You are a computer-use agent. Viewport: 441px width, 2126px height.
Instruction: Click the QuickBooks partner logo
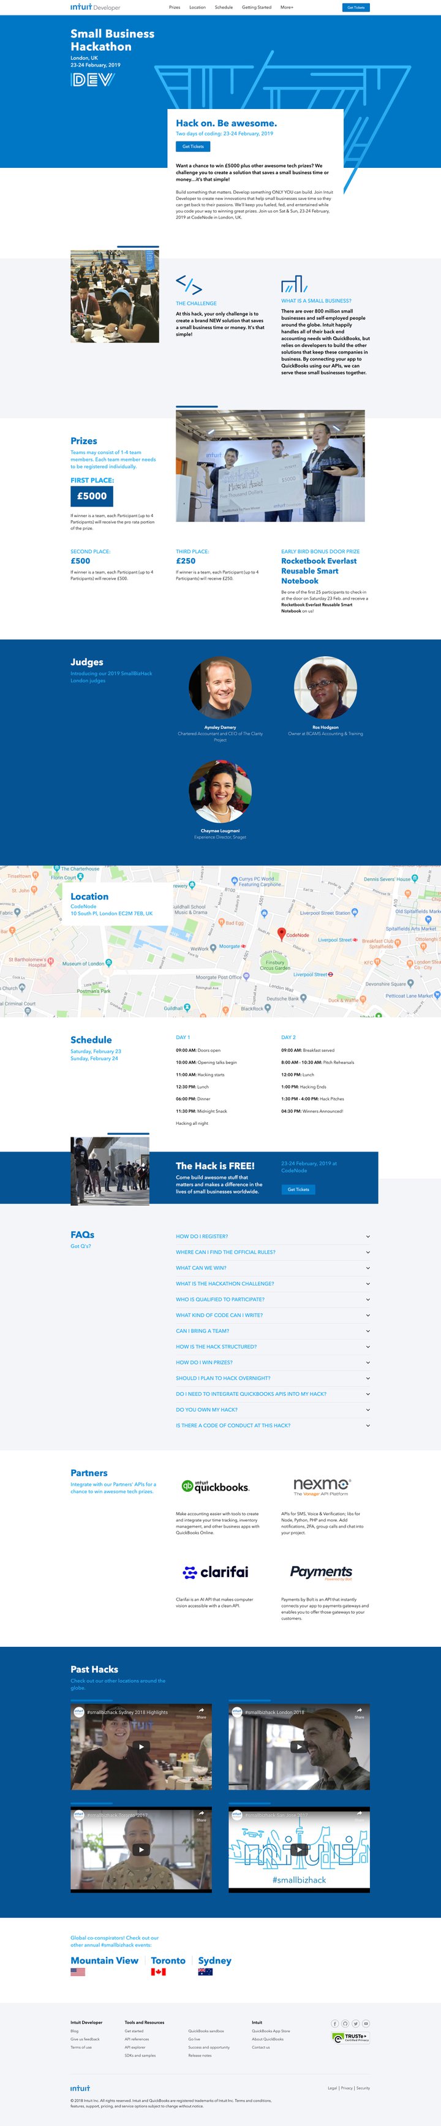[x=215, y=1486]
